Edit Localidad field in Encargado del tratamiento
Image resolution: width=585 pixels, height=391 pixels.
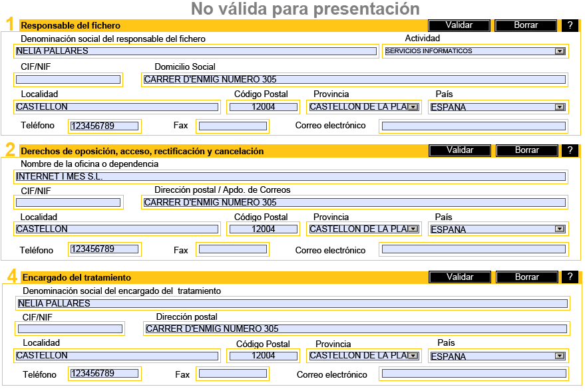click(x=117, y=356)
